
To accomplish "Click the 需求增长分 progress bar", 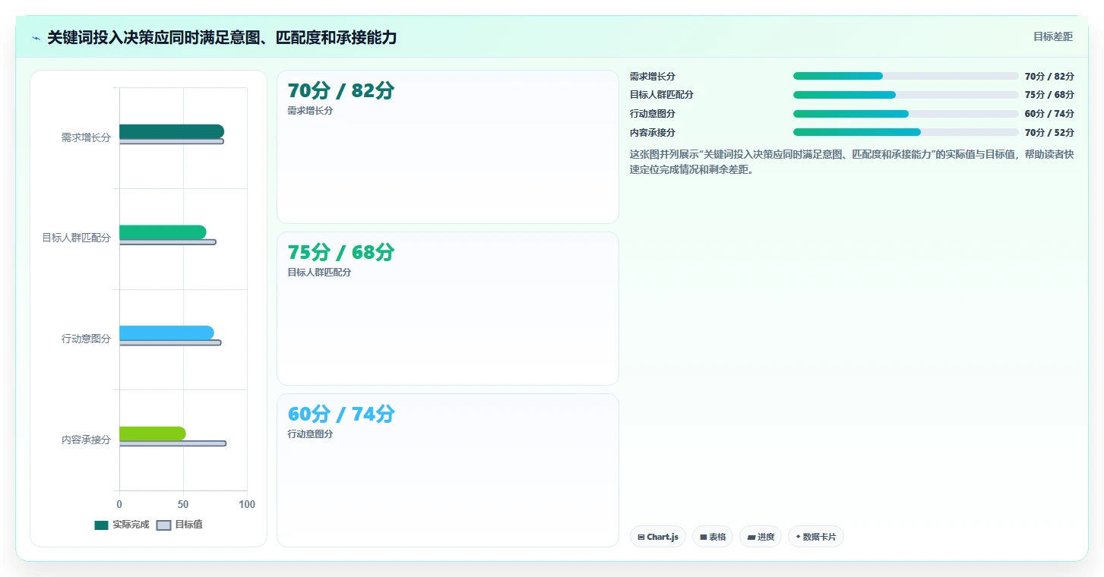I will tap(906, 76).
